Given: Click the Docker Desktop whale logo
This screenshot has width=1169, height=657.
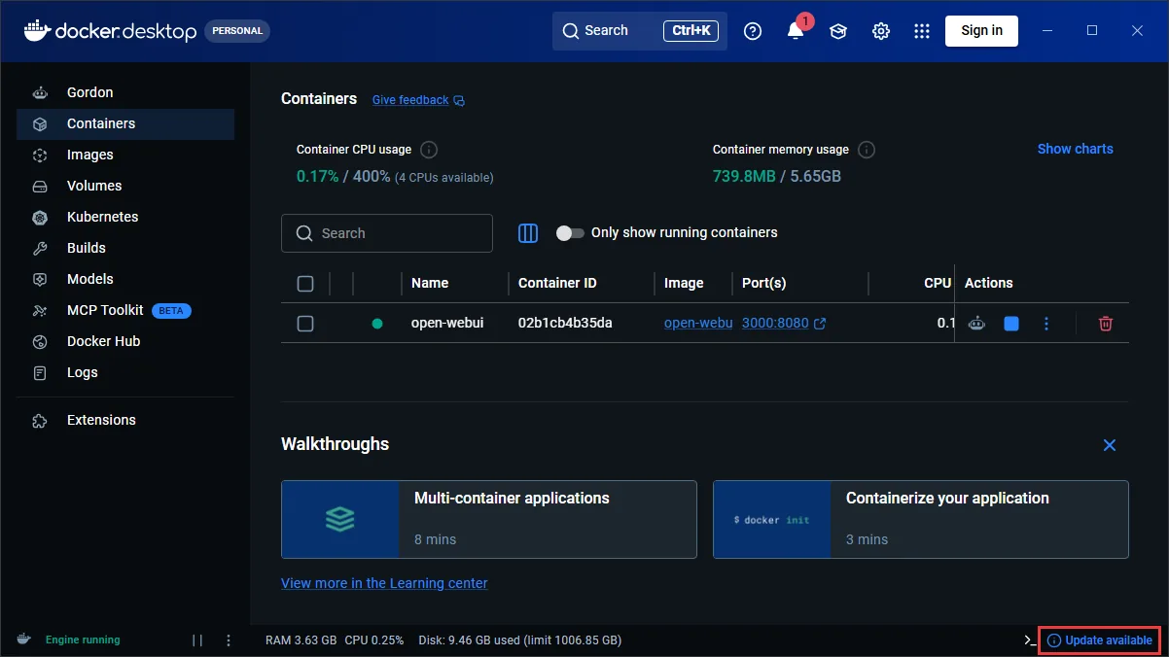Looking at the screenshot, I should pos(37,30).
